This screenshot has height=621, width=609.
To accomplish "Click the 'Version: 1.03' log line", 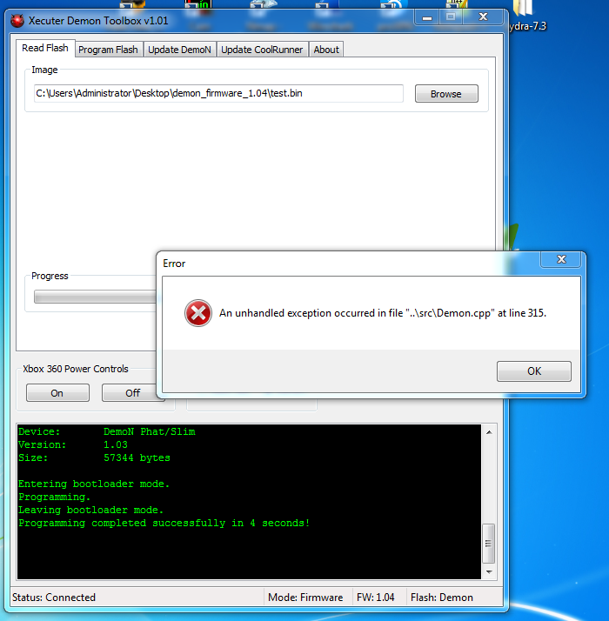I will pos(73,444).
